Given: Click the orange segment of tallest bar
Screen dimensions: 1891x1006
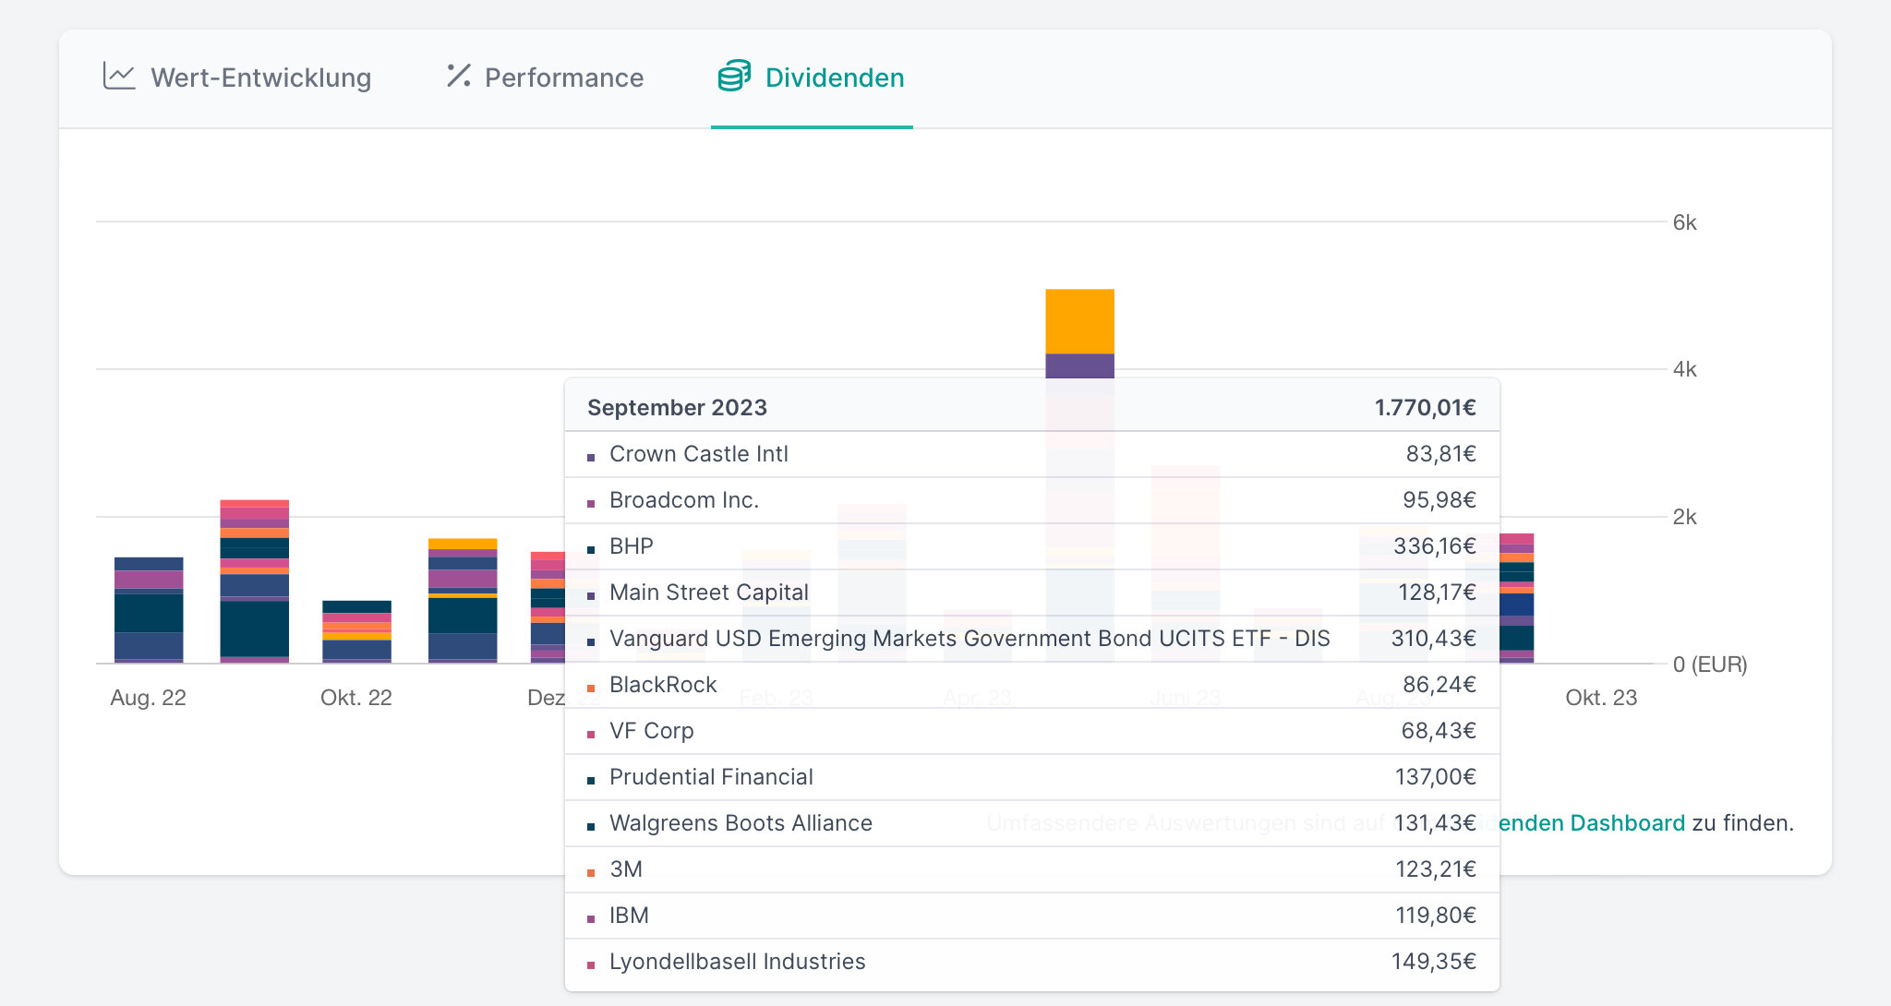Looking at the screenshot, I should (x=1079, y=320).
